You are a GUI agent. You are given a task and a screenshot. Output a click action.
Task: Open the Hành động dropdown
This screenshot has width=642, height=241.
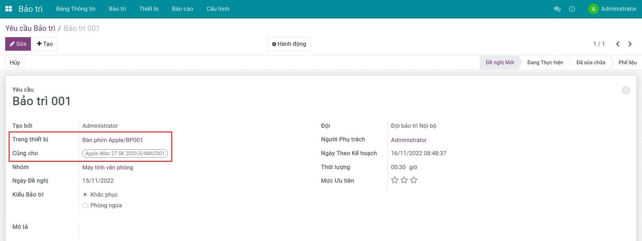pos(289,44)
